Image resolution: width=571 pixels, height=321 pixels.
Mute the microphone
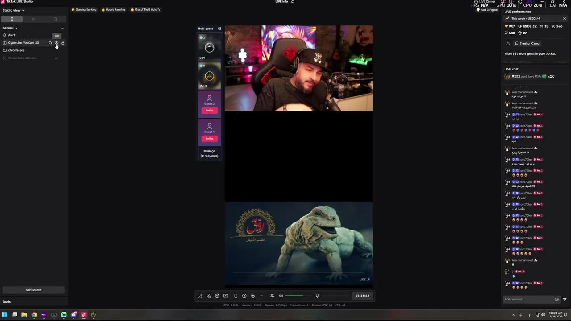click(x=317, y=296)
